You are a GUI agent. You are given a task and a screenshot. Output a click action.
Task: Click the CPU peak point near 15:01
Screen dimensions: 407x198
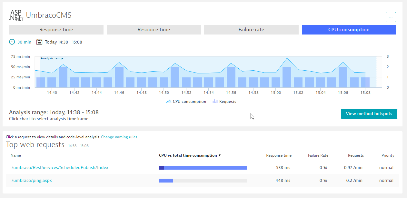click(287, 58)
